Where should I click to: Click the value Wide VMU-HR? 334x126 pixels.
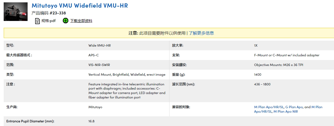point(100,46)
